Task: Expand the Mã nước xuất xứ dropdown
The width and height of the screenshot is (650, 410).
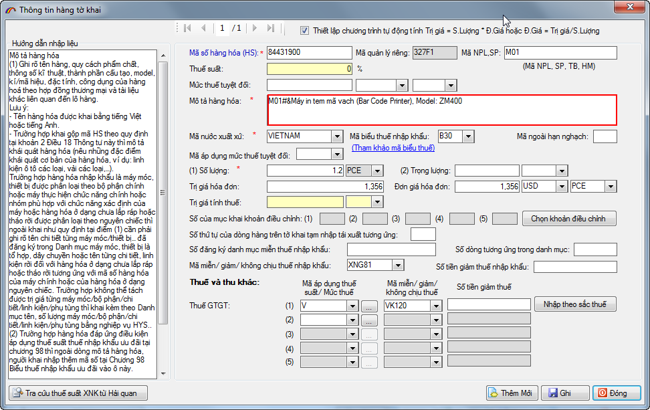Action: pos(337,136)
